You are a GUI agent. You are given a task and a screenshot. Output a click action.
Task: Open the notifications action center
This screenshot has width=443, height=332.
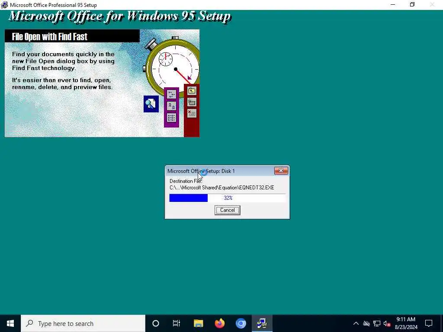point(429,323)
